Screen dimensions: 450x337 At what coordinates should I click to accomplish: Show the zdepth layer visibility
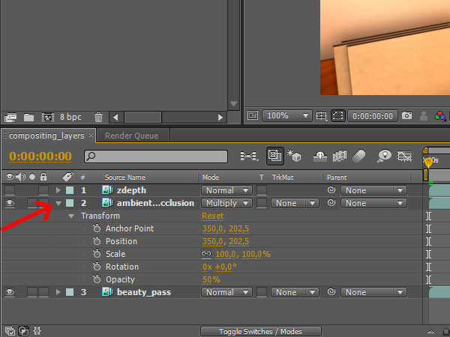click(10, 190)
